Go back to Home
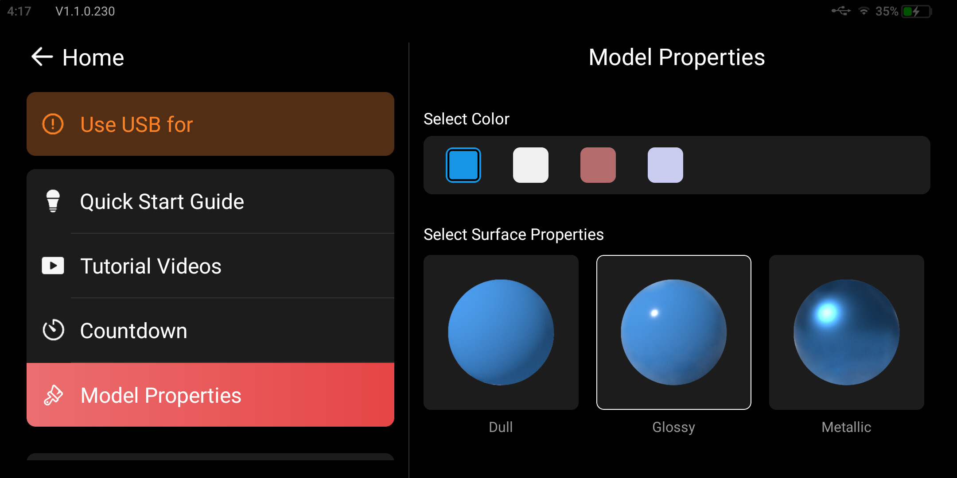The image size is (957, 478). (93, 58)
